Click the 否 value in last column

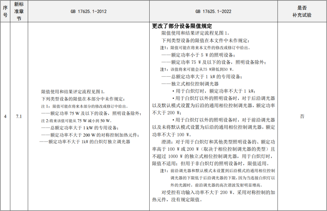tap(302, 116)
